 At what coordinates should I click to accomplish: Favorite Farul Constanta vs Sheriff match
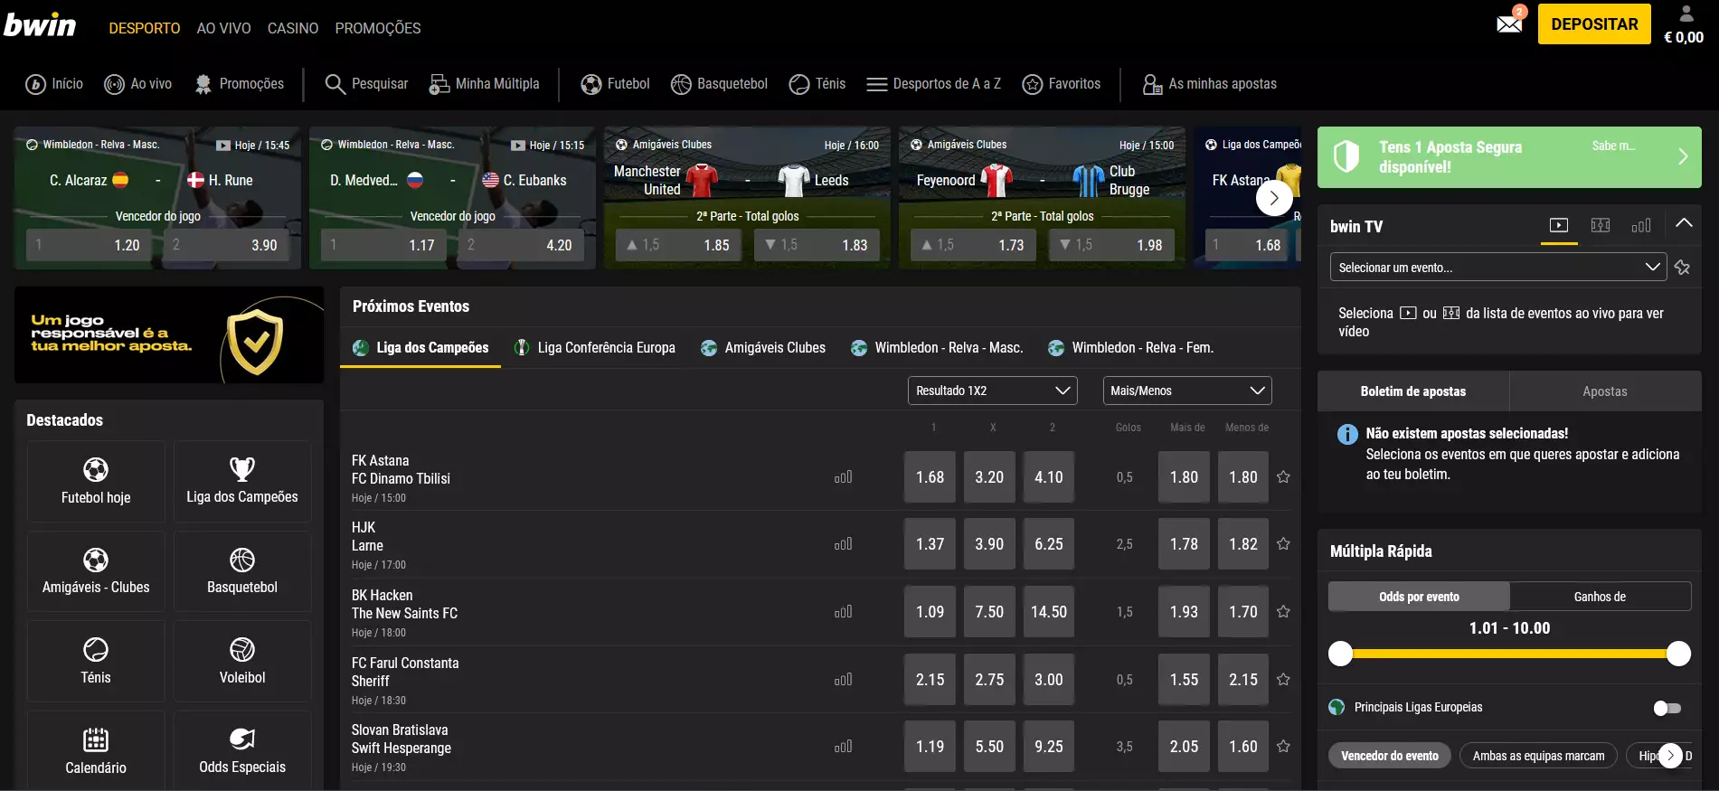tap(1283, 680)
